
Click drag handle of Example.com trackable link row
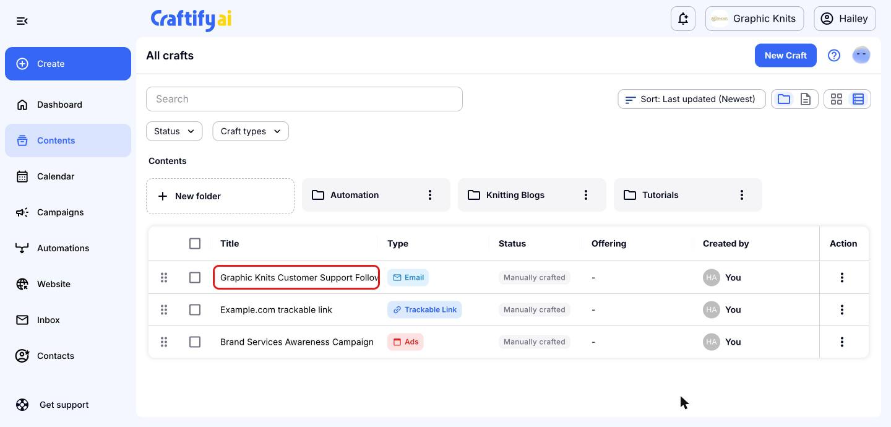pos(164,309)
